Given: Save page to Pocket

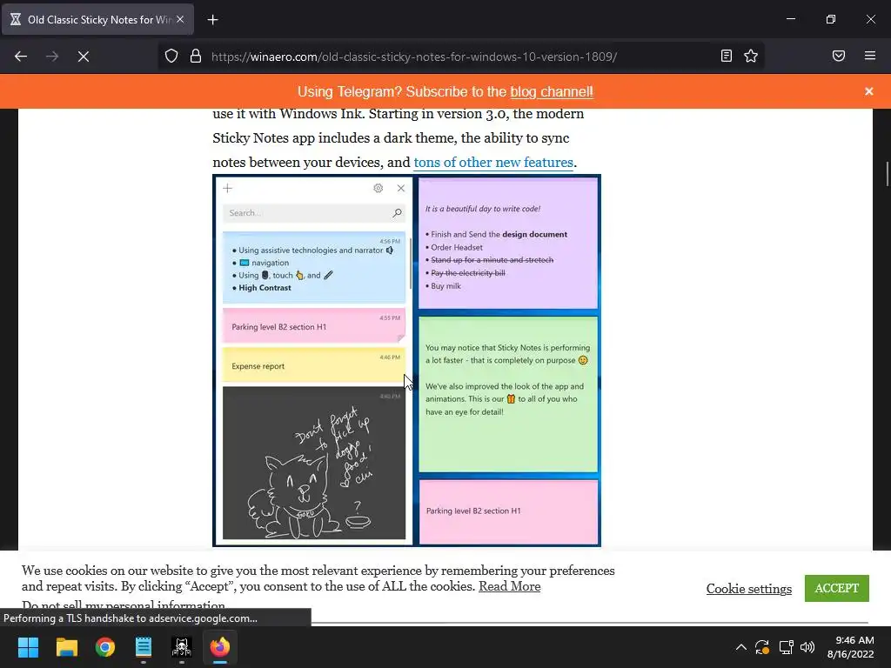Looking at the screenshot, I should tap(839, 56).
